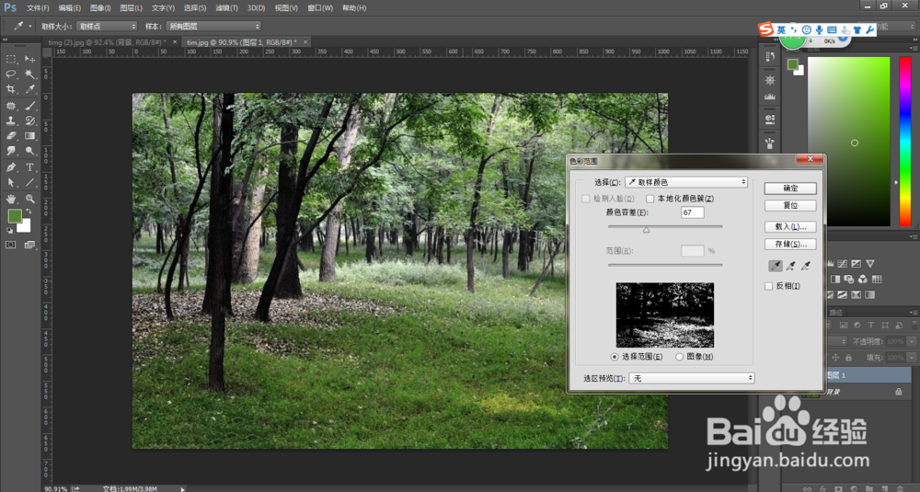Select the Crop tool
Image resolution: width=920 pixels, height=492 pixels.
(11, 89)
